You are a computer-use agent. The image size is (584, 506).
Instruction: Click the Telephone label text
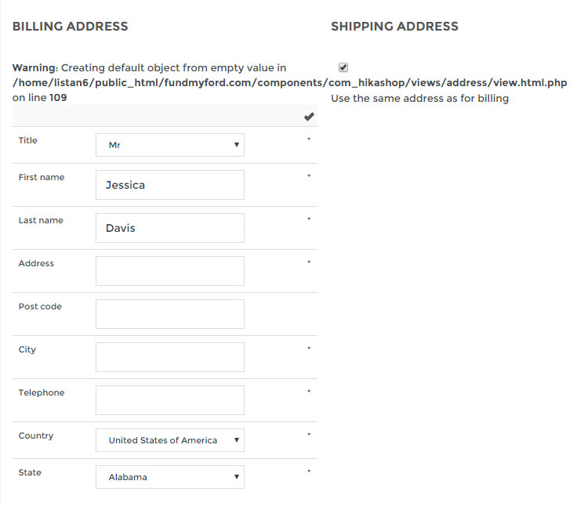[42, 393]
